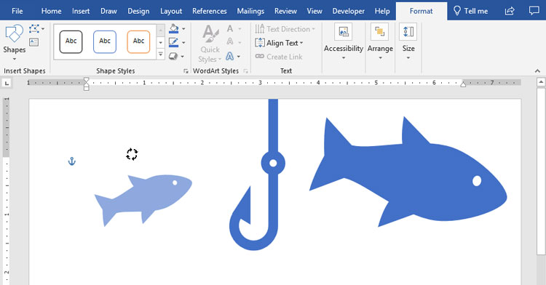
Task: Open the Align Text dropdown
Action: click(279, 43)
